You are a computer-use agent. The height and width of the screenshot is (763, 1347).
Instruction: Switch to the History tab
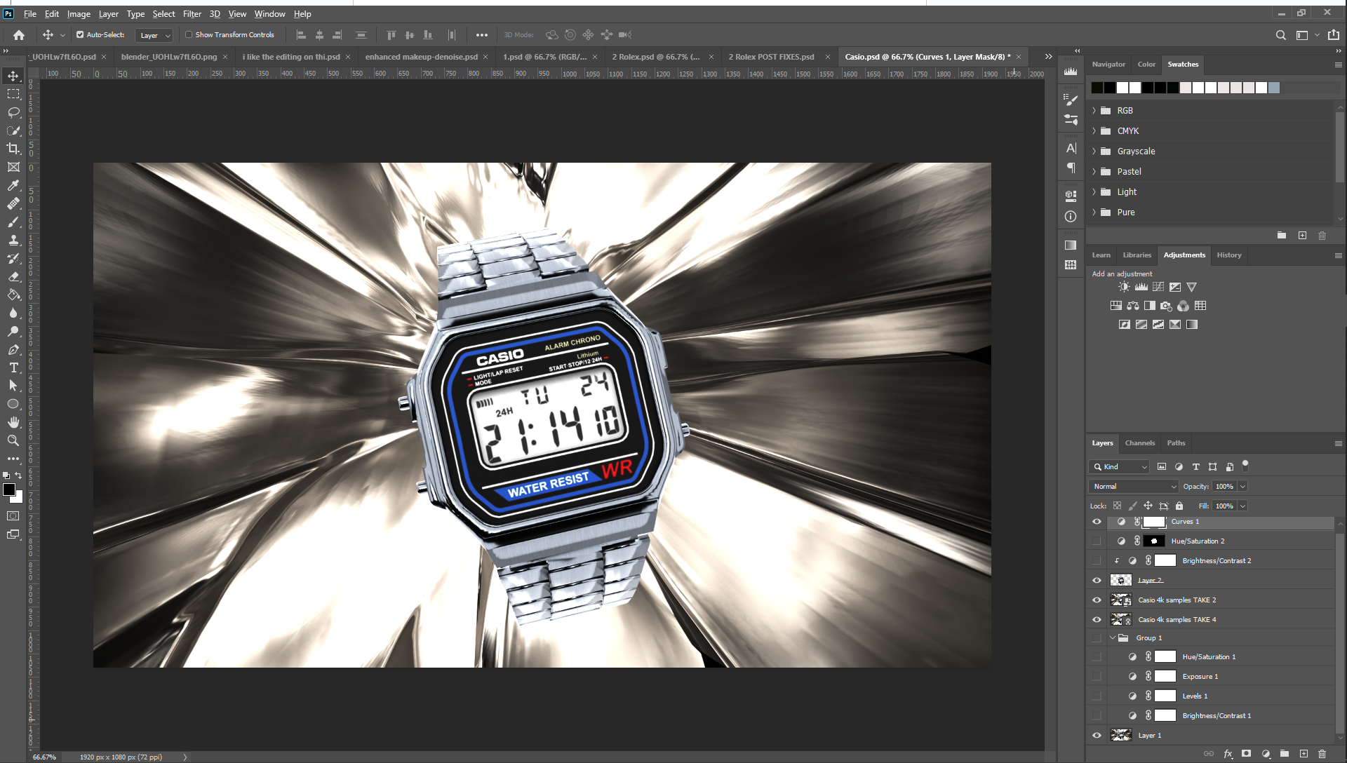[x=1228, y=255]
